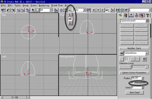This screenshot has width=152, height=99.
Task: Select the Select Object arrow tool
Action: coord(33,10)
